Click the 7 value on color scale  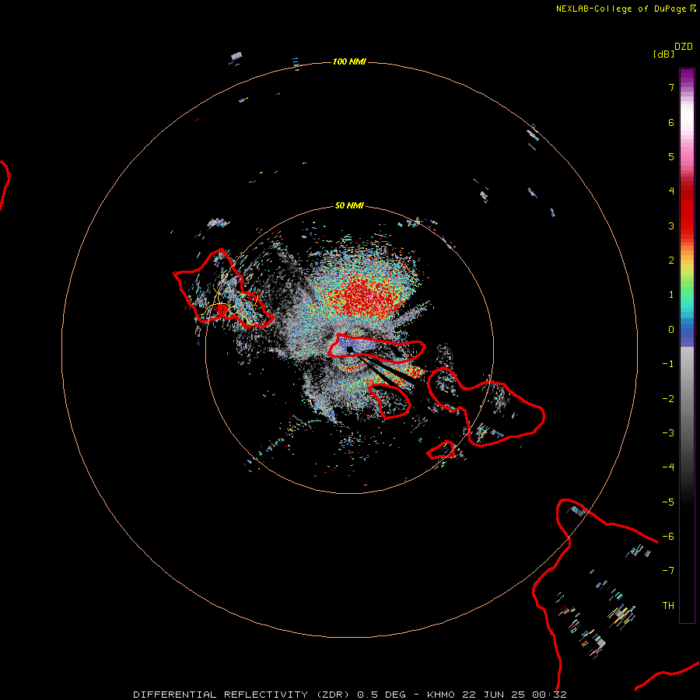[x=671, y=87]
